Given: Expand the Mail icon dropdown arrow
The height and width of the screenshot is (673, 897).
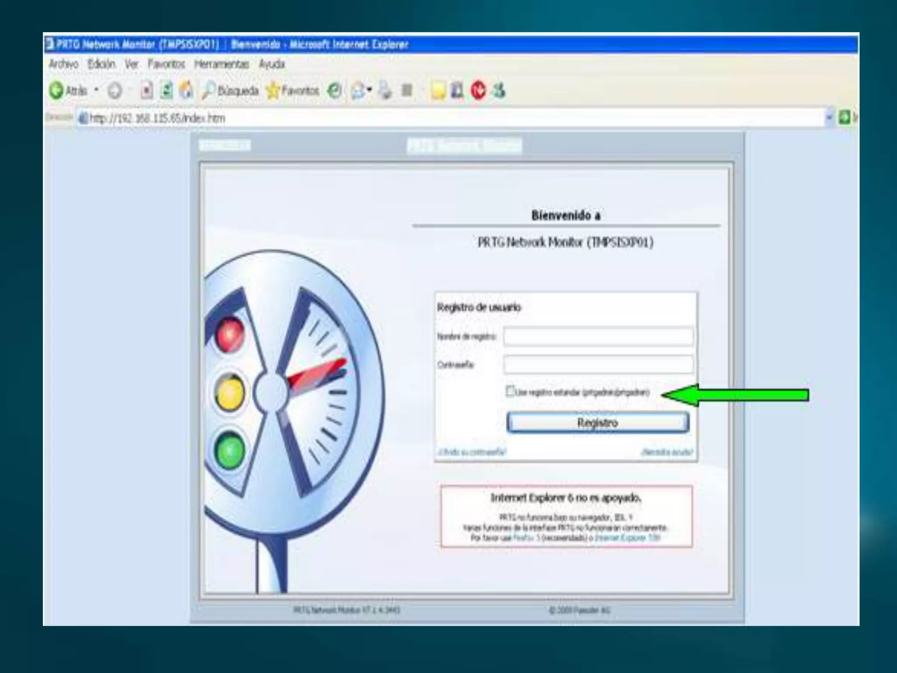Looking at the screenshot, I should [369, 90].
